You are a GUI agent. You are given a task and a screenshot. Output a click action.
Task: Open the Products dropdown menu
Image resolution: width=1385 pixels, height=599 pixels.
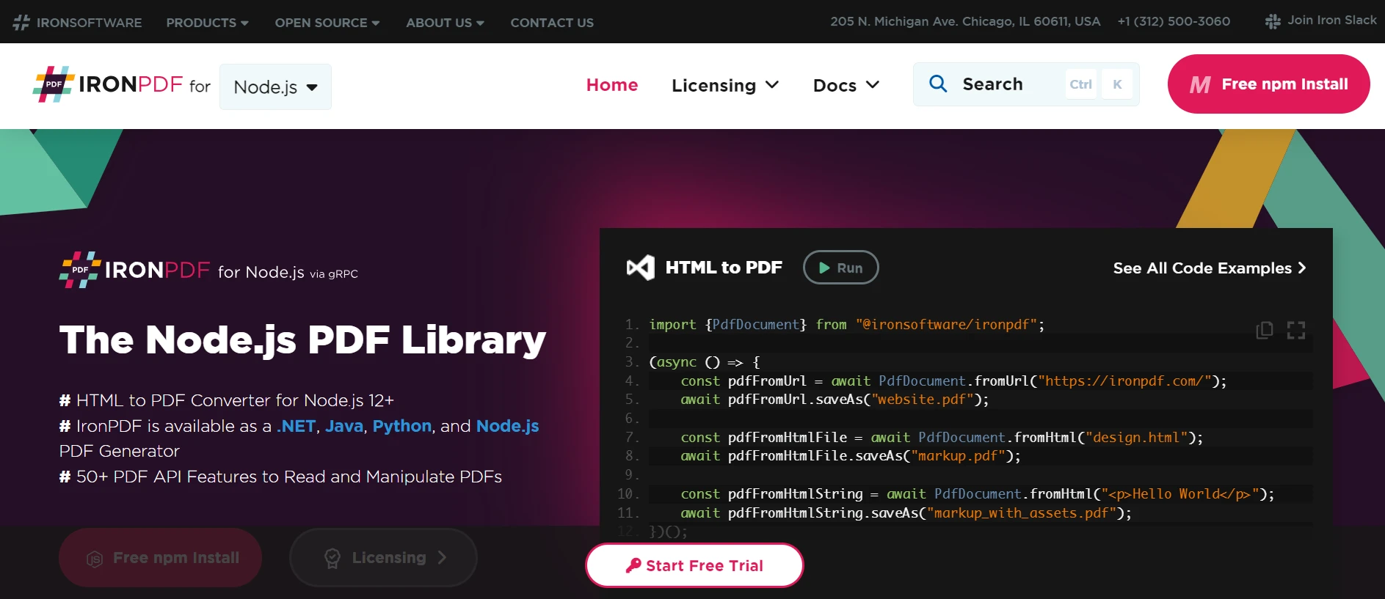[207, 23]
